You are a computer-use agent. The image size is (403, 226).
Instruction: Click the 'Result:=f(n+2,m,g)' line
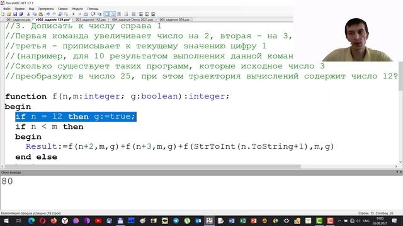click(179, 146)
